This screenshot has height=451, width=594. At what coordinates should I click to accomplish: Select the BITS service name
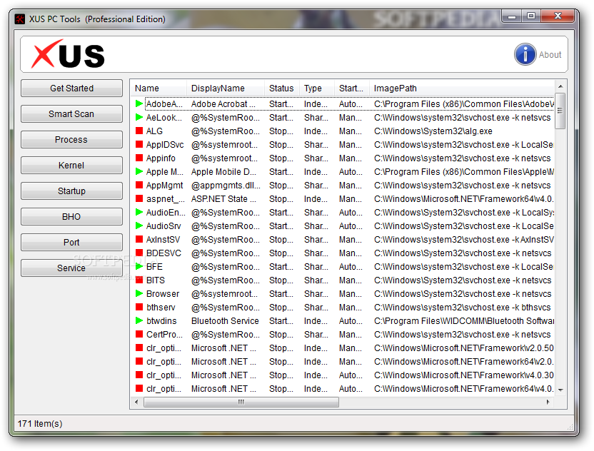156,280
